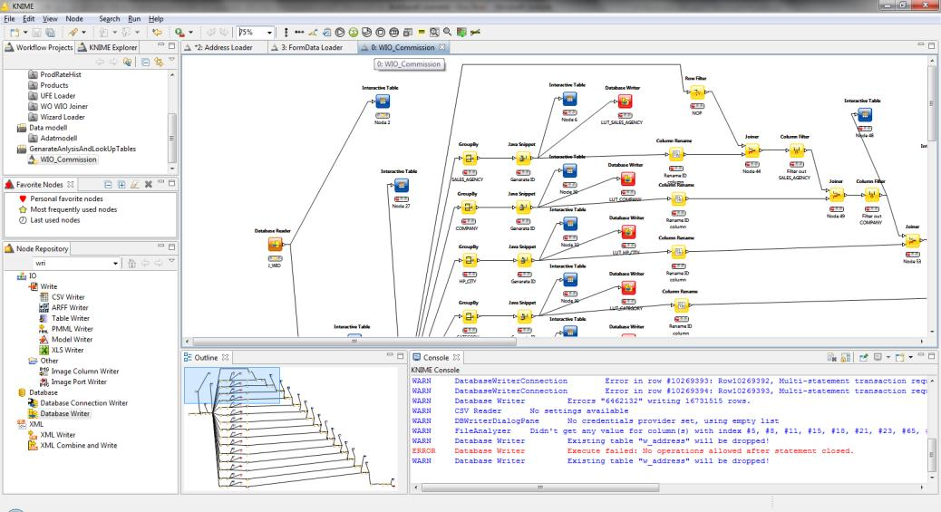Select Personal favorite nodes entry

click(66, 198)
